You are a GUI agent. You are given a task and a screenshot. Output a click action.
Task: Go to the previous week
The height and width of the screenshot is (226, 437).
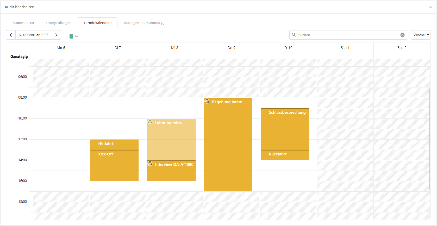point(11,35)
